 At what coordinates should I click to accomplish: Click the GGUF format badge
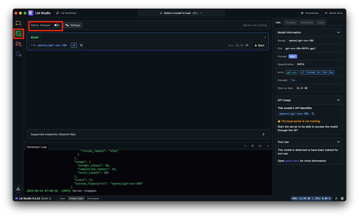tap(293, 56)
